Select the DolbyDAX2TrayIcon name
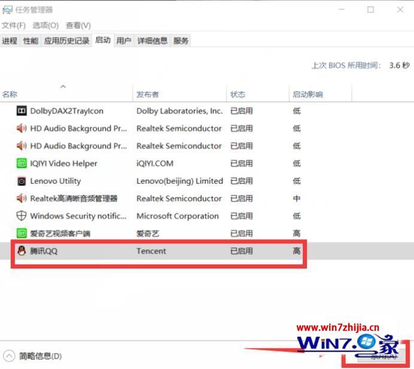 click(x=67, y=111)
